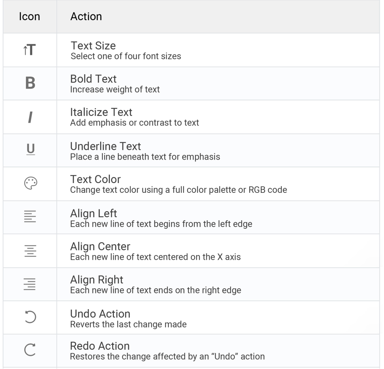Click the Redo Action arrow icon
The width and height of the screenshot is (384, 369).
point(30,351)
